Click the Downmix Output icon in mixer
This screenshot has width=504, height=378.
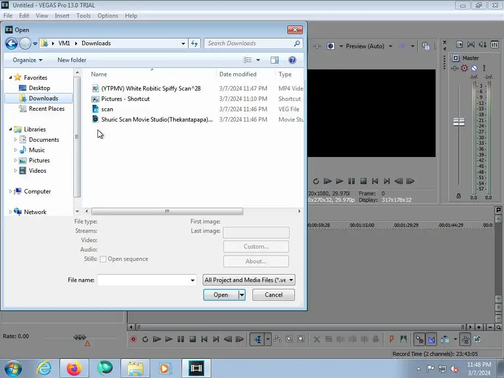coord(471,45)
